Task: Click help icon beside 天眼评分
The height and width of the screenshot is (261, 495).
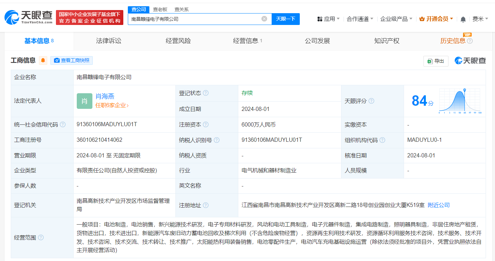Action: (372, 101)
